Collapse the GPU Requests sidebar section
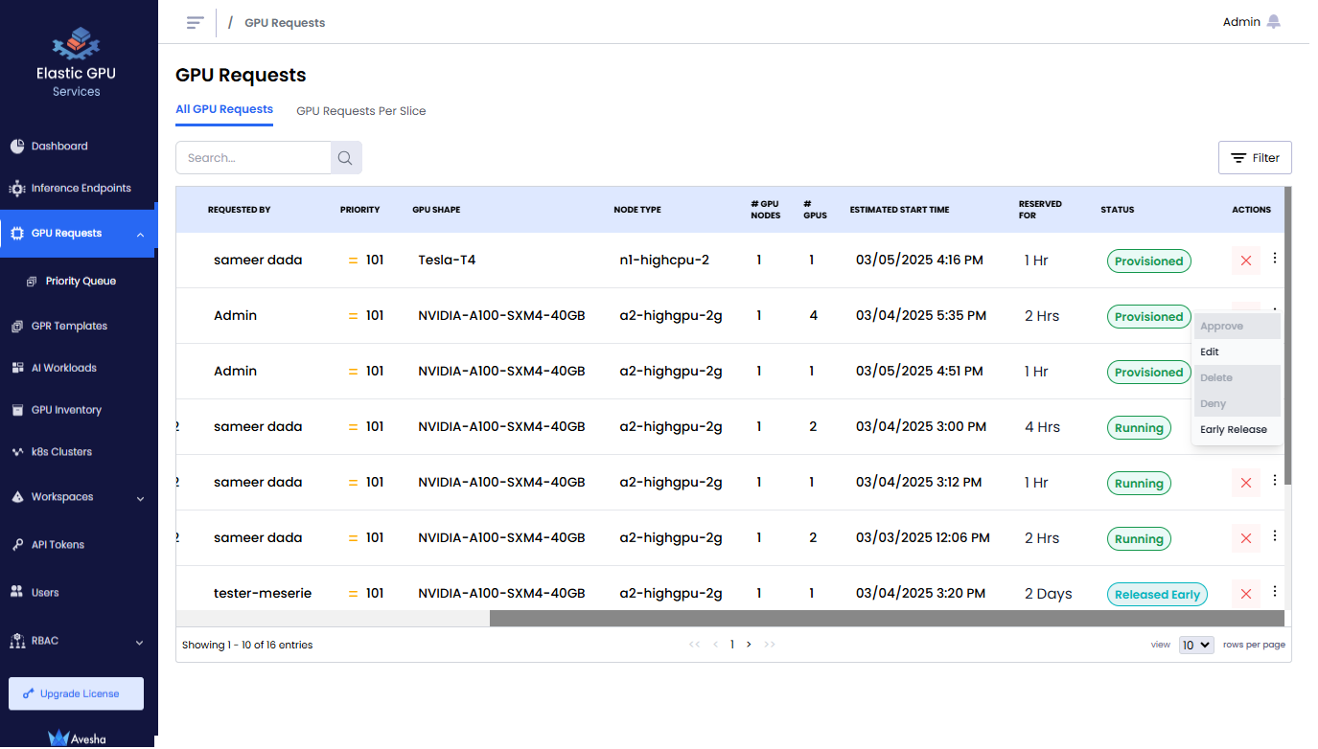The width and height of the screenshot is (1318, 749). [x=141, y=235]
